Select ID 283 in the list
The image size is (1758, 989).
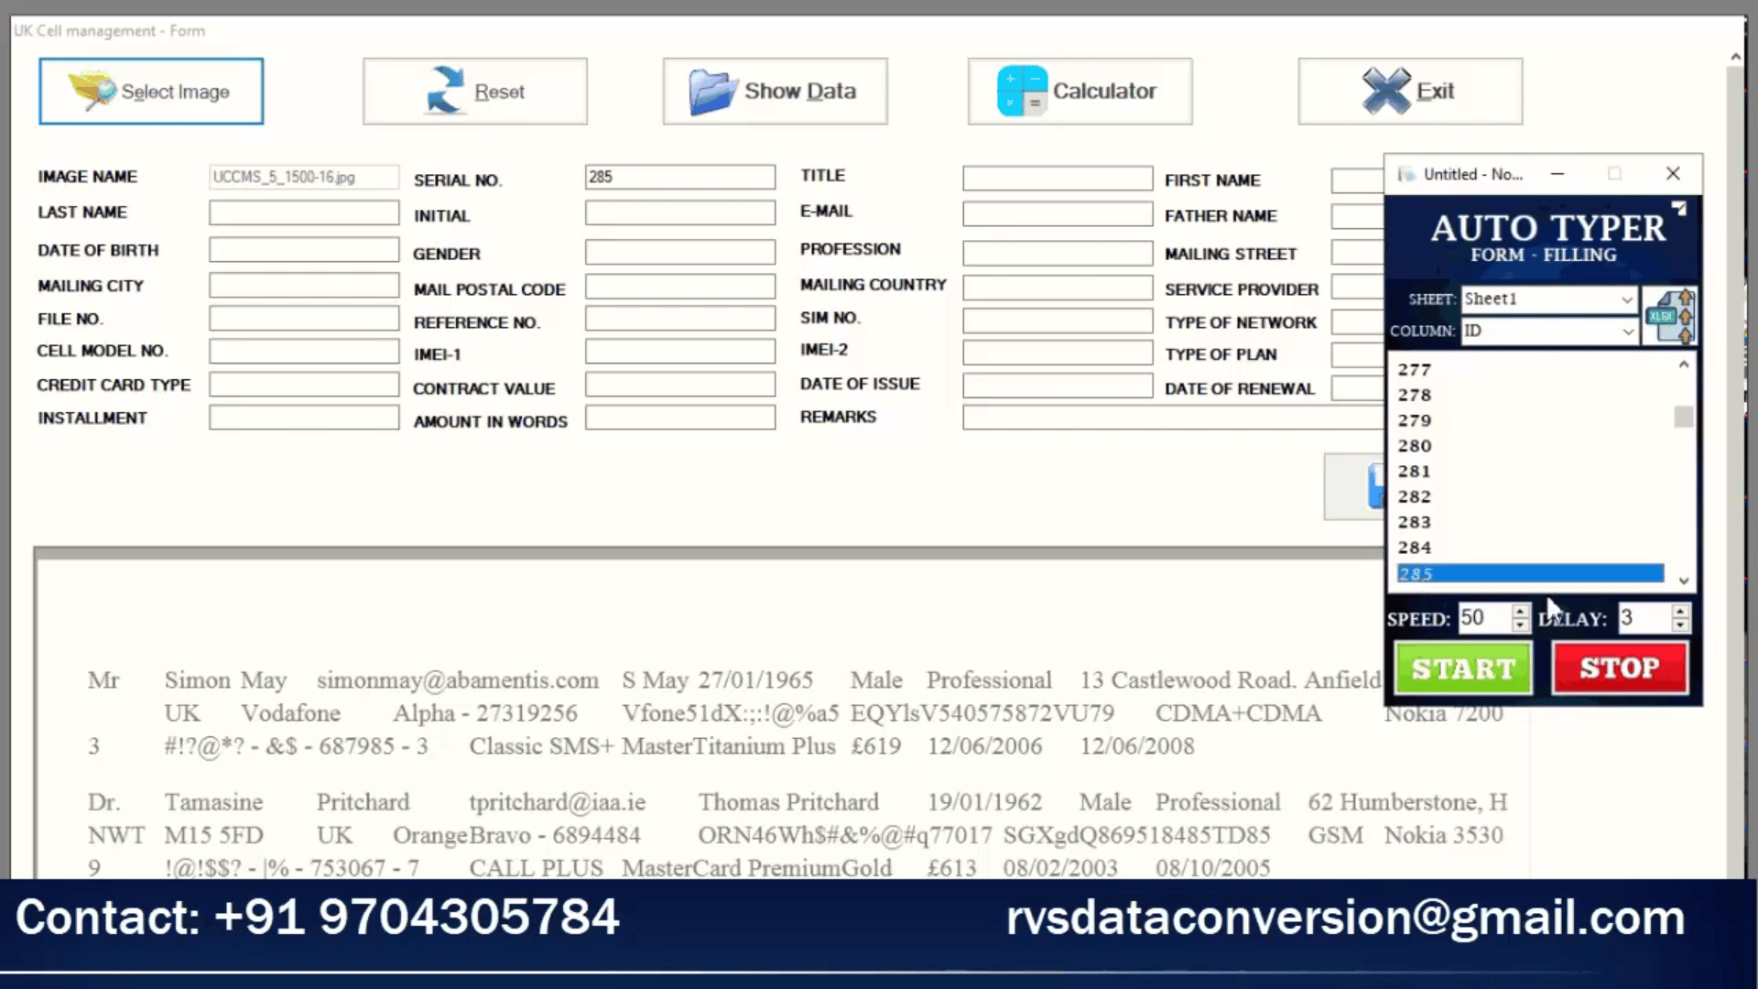pos(1530,522)
